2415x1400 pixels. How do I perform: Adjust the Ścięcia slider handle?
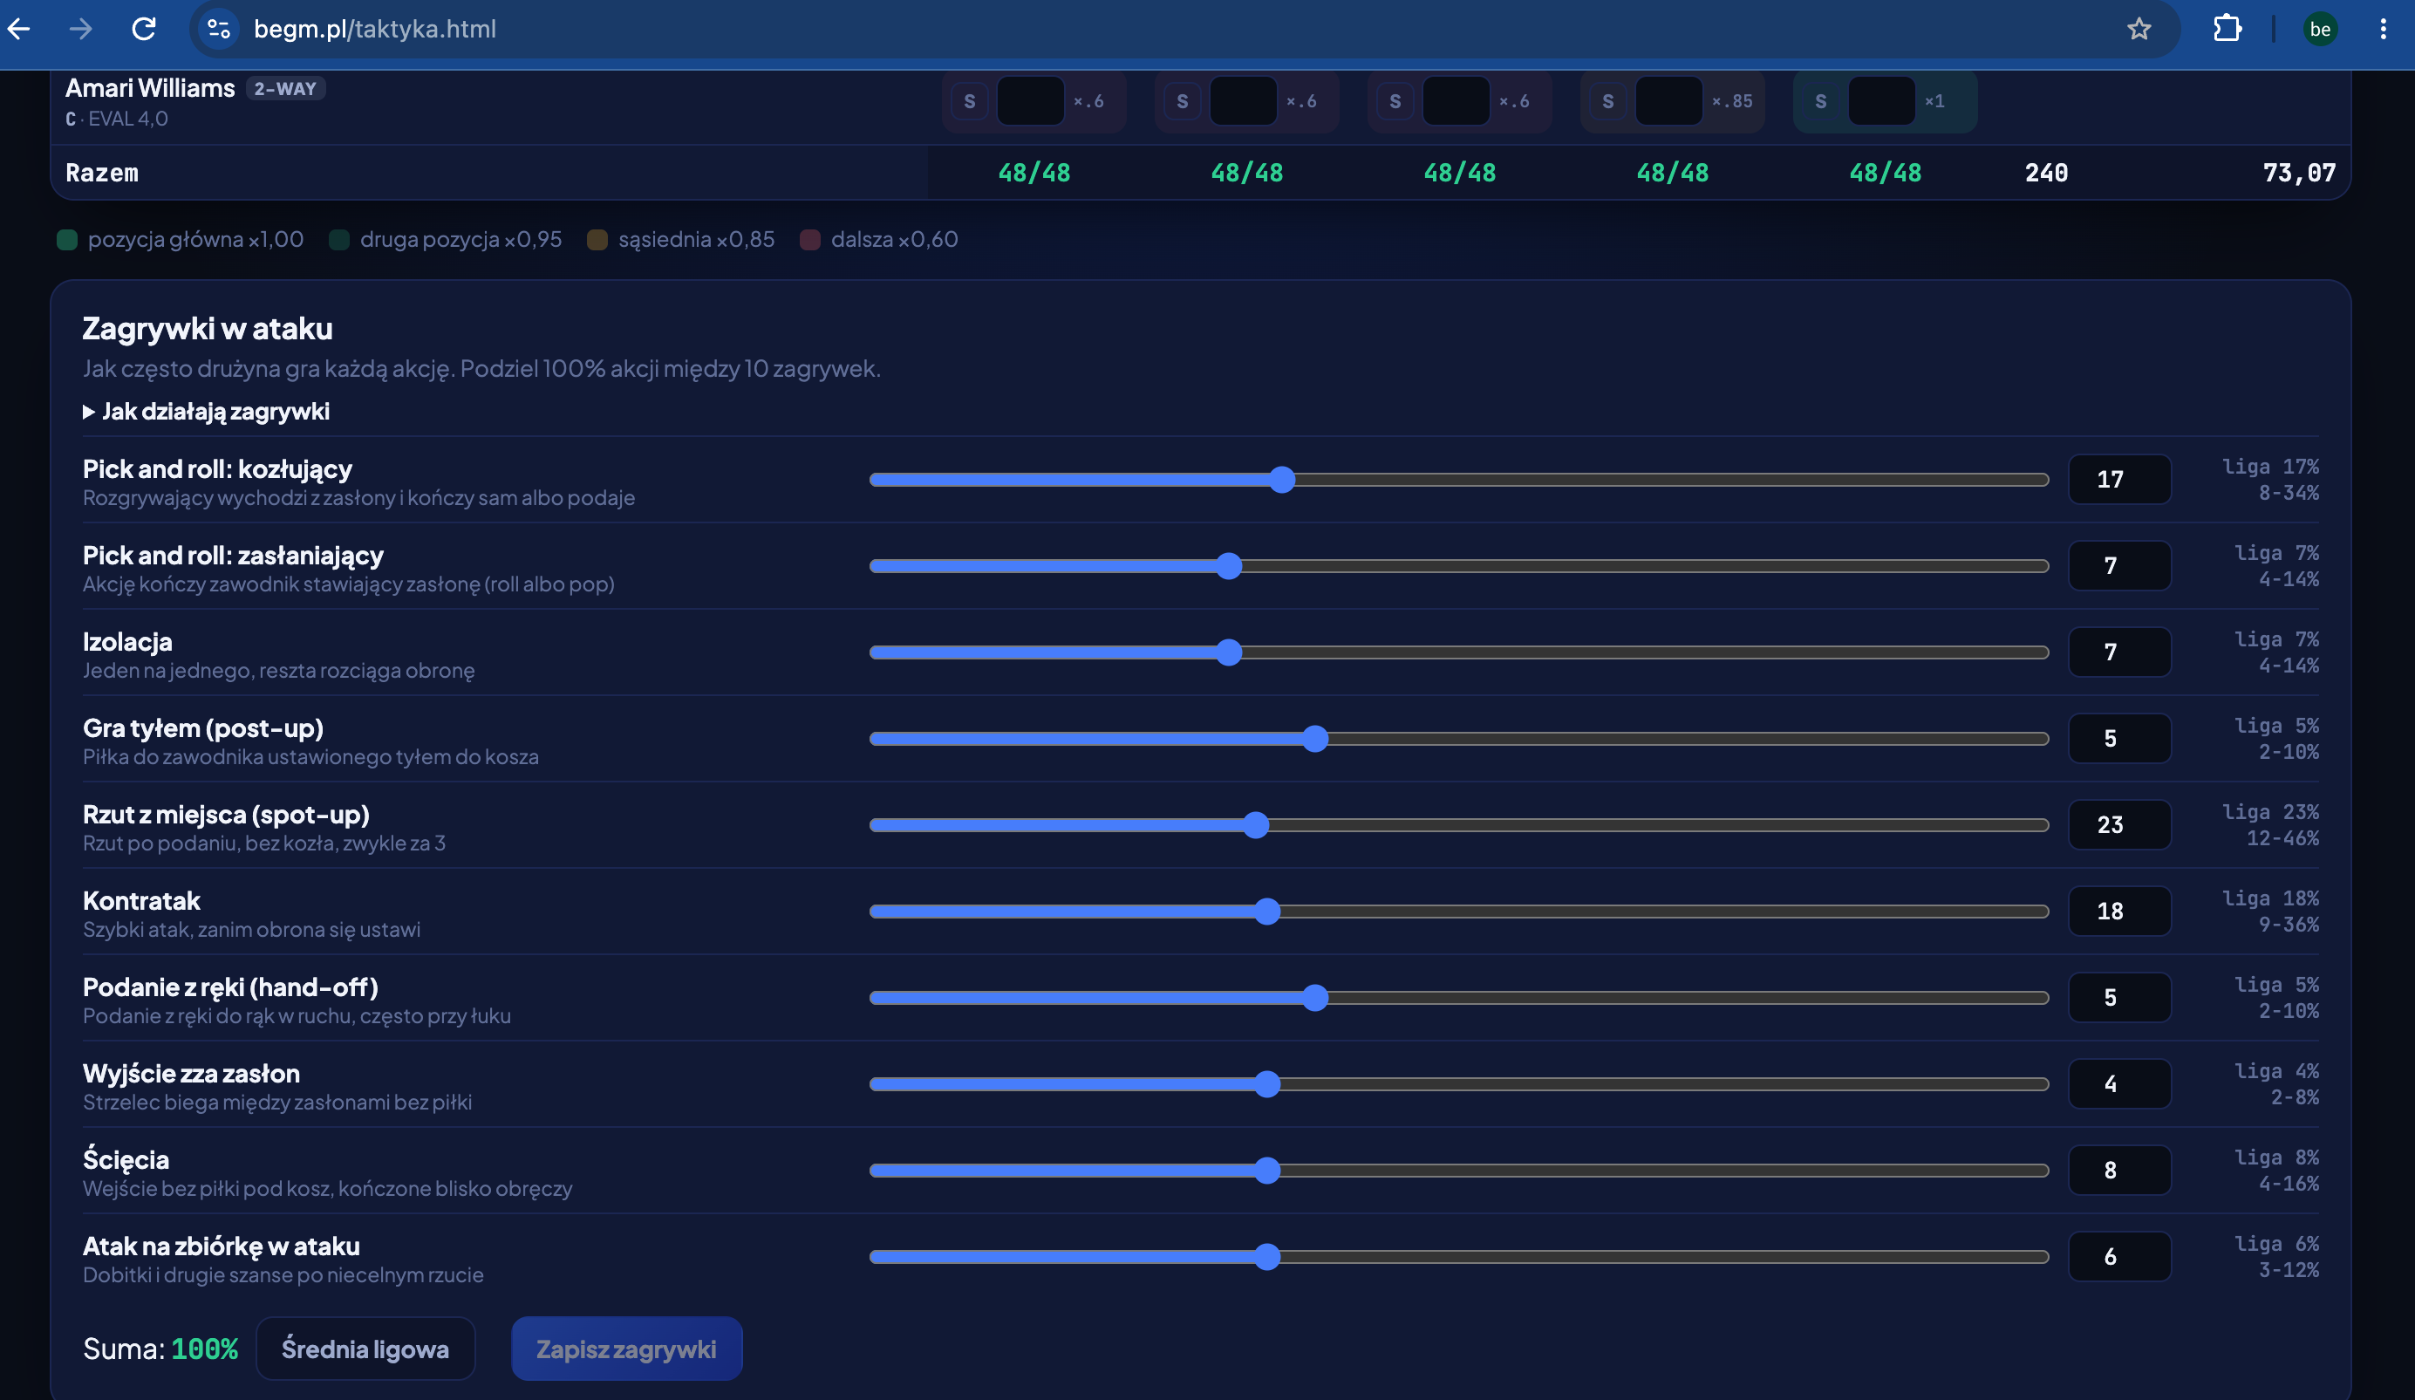tap(1267, 1169)
